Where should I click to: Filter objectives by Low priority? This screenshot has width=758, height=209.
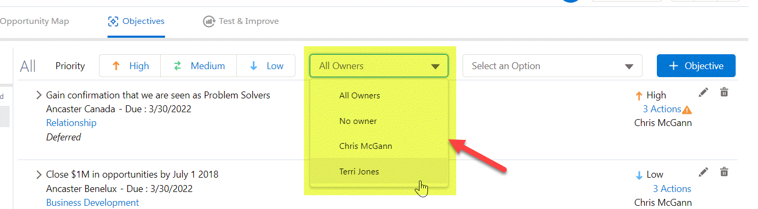tap(266, 66)
